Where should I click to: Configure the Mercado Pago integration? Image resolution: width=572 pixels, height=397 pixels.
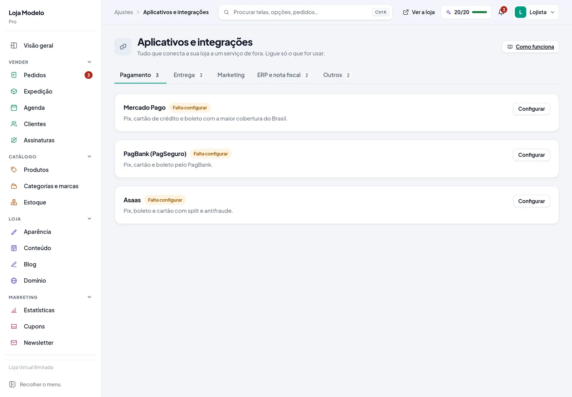pos(531,109)
